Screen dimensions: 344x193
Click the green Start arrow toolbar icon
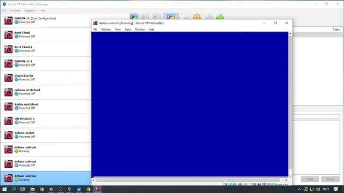pyautogui.click(x=220, y=17)
